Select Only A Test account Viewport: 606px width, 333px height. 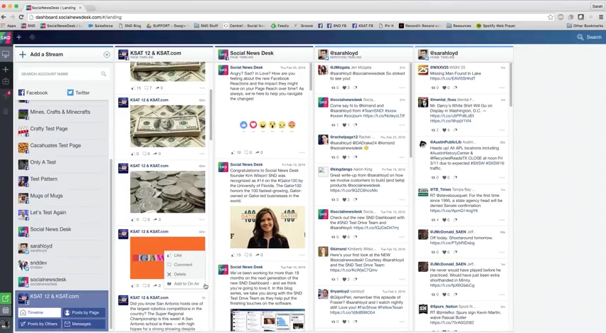coord(63,164)
